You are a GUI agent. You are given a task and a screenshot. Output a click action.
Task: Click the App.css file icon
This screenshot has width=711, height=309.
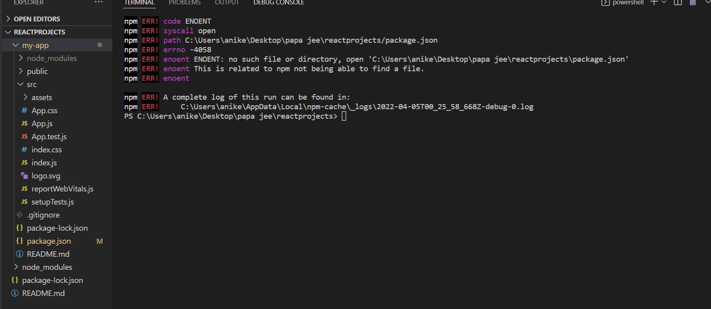point(24,110)
